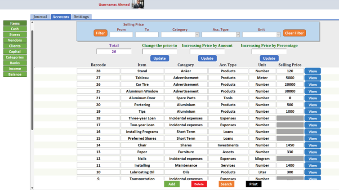Click the Total field showing 26
Image resolution: width=339 pixels, height=190 pixels.
click(114, 52)
